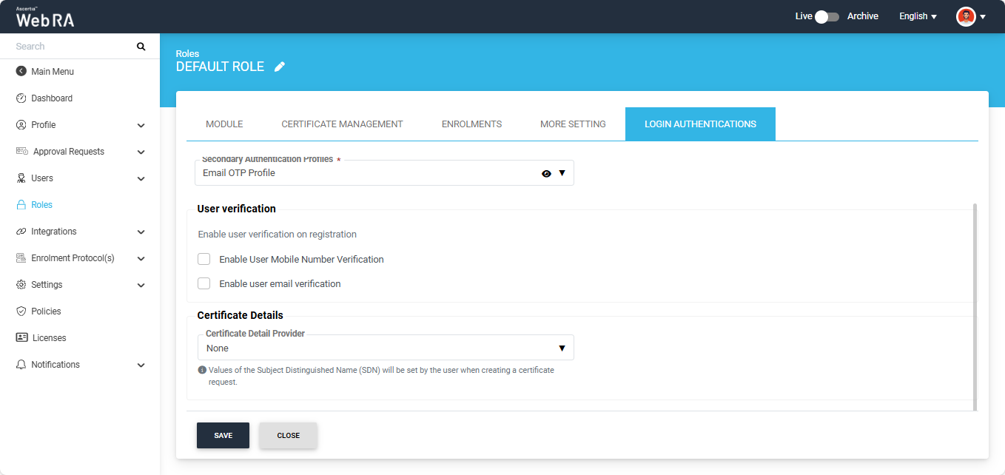Switch to the Certificate Management tab
1005x475 pixels.
(x=342, y=124)
